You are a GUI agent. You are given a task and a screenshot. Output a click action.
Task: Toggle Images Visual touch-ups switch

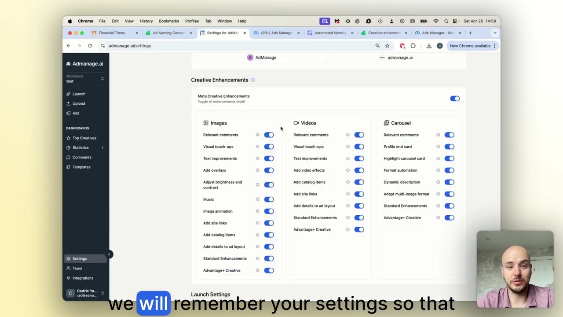(269, 147)
